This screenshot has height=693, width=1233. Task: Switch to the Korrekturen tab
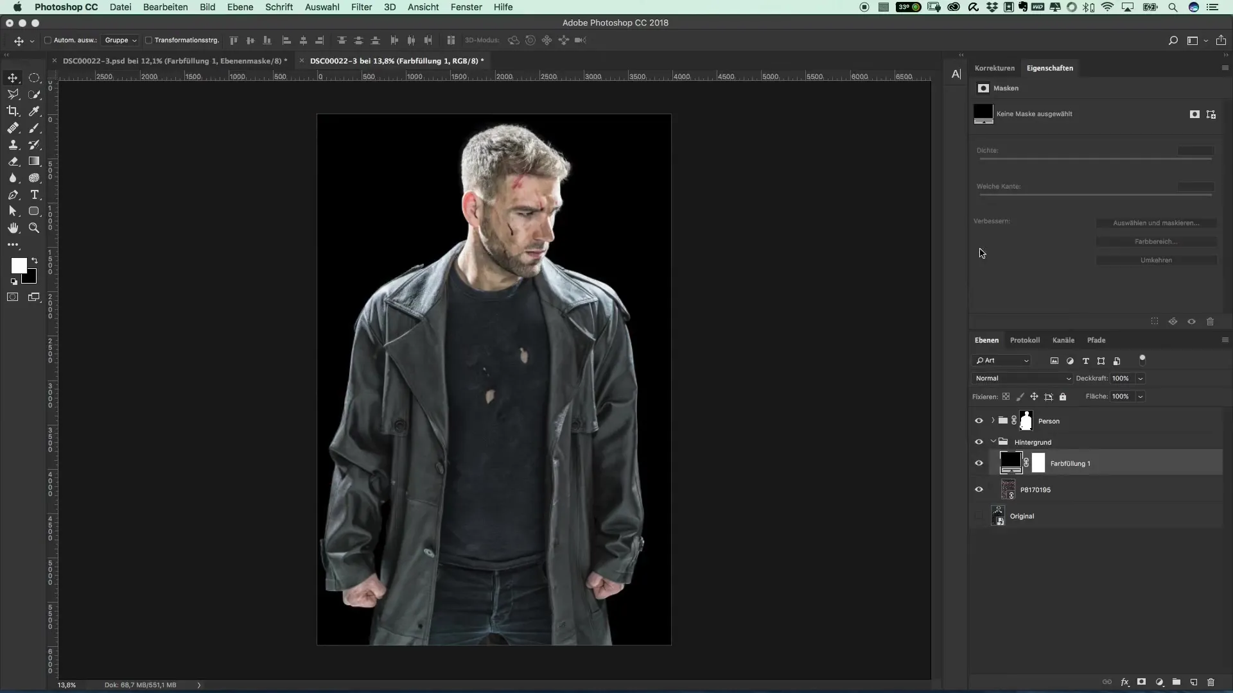995,68
